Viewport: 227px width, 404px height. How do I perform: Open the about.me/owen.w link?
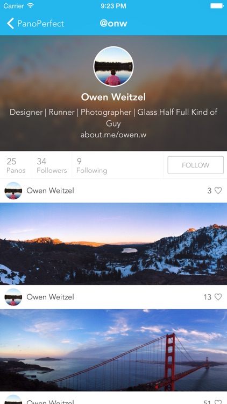click(x=113, y=135)
